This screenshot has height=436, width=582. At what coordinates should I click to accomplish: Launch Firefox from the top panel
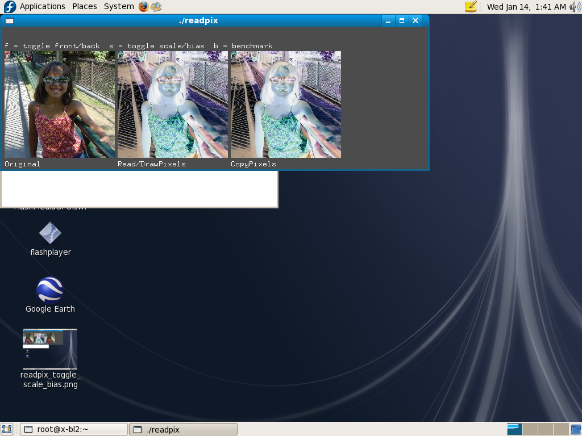pyautogui.click(x=143, y=7)
